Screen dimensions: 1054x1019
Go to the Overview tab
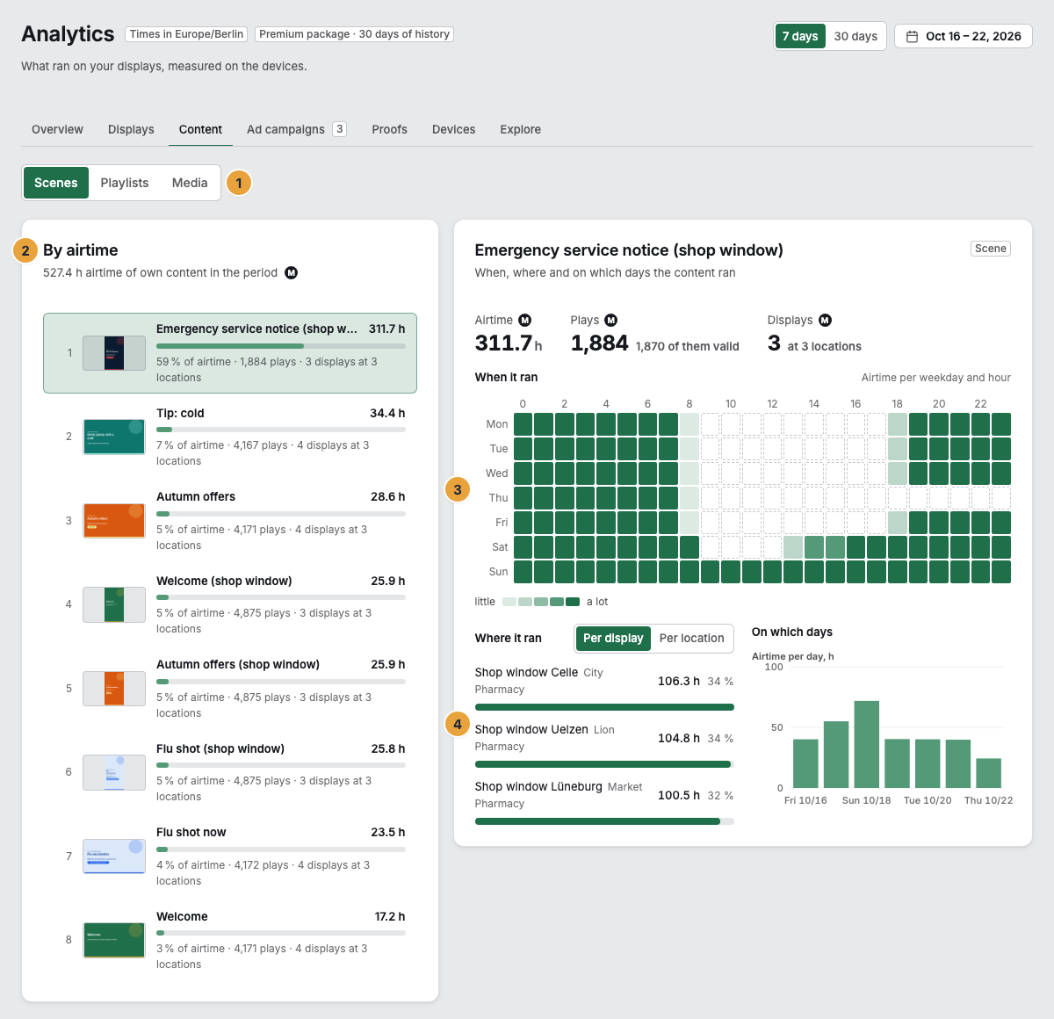click(x=57, y=129)
